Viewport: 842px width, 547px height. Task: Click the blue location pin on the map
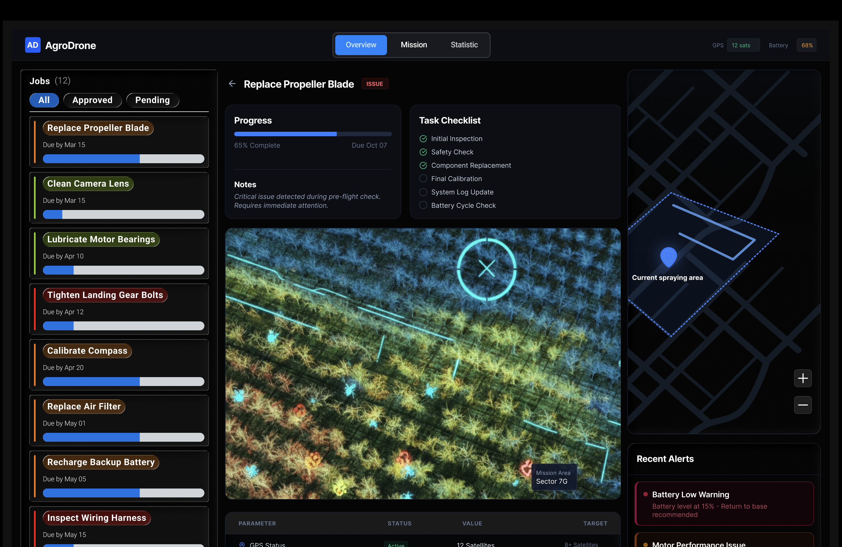pos(668,257)
